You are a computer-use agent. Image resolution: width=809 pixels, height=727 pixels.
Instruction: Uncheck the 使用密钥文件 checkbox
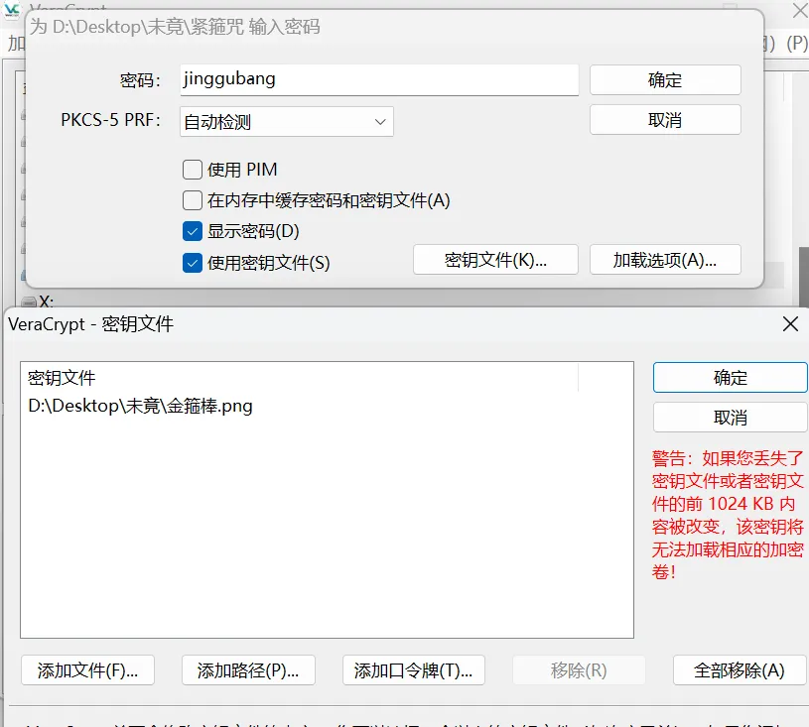point(193,263)
